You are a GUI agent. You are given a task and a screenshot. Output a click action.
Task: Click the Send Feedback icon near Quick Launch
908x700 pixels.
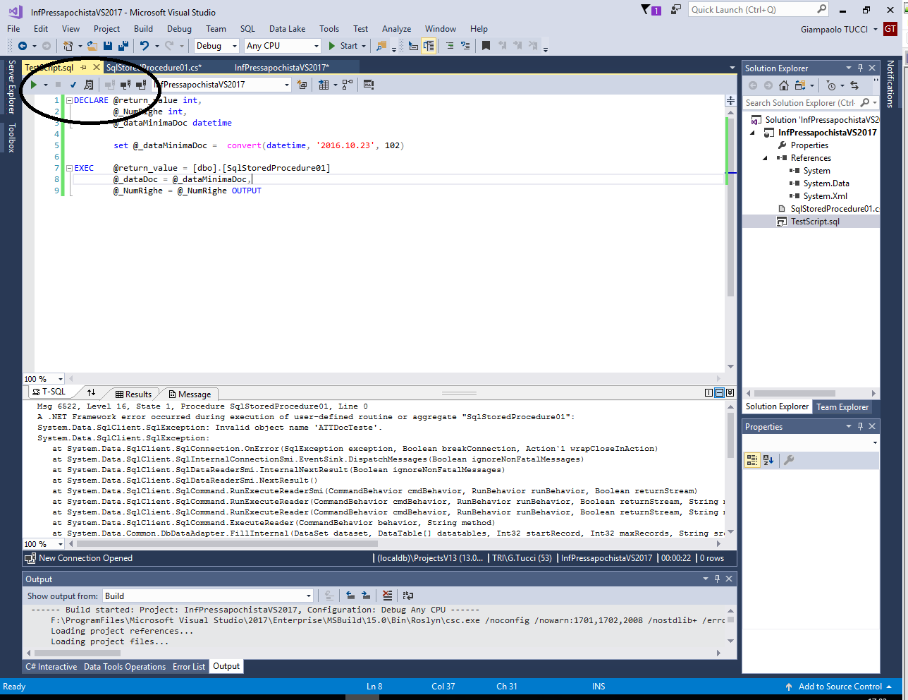point(675,10)
